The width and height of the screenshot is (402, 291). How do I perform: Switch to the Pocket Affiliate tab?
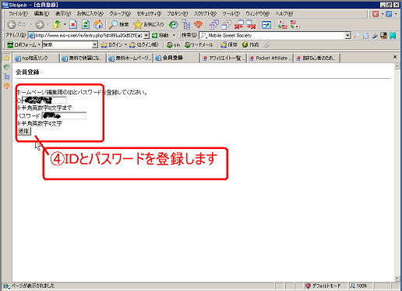[x=270, y=58]
